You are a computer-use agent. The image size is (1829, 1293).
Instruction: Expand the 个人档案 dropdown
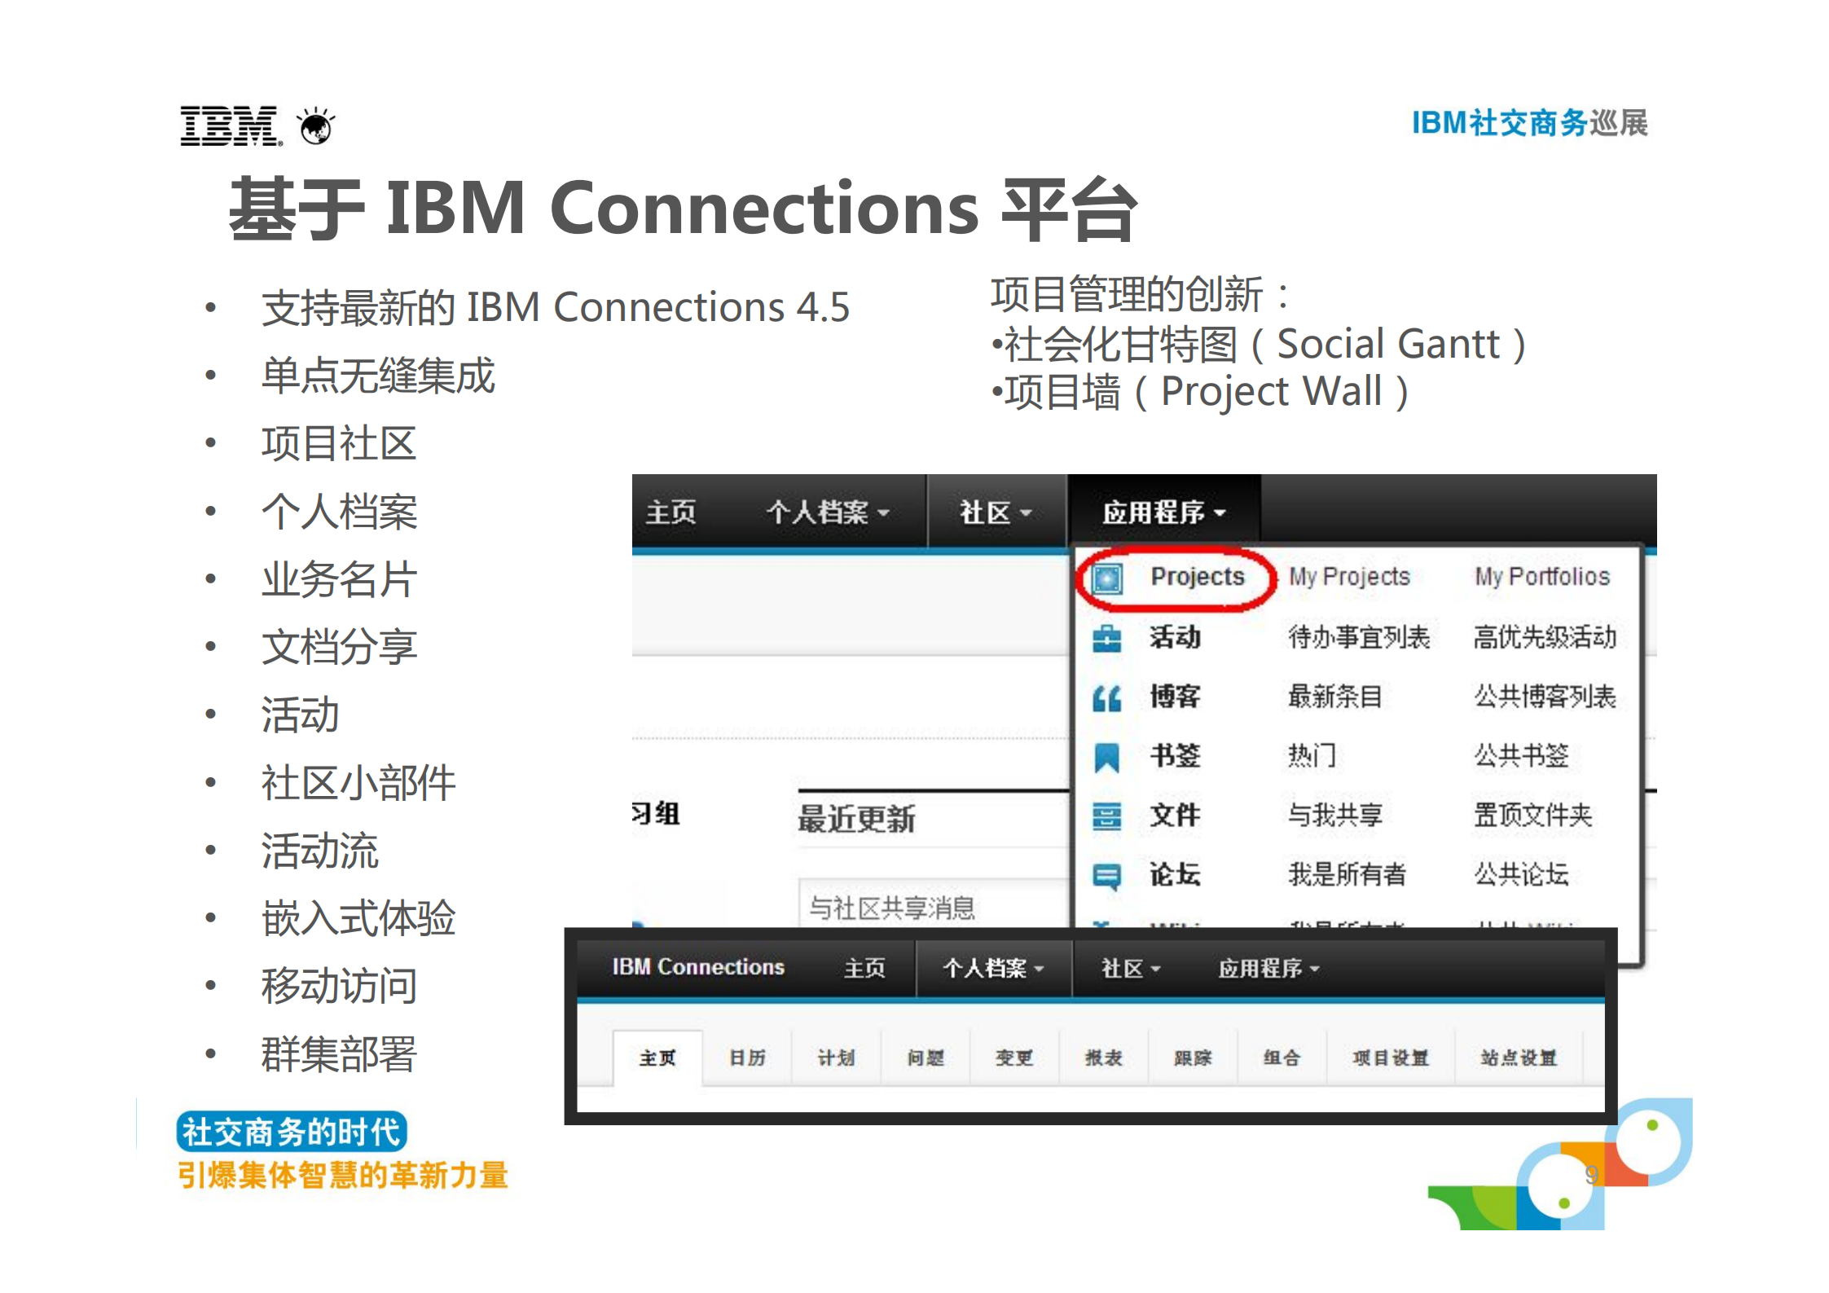point(824,512)
